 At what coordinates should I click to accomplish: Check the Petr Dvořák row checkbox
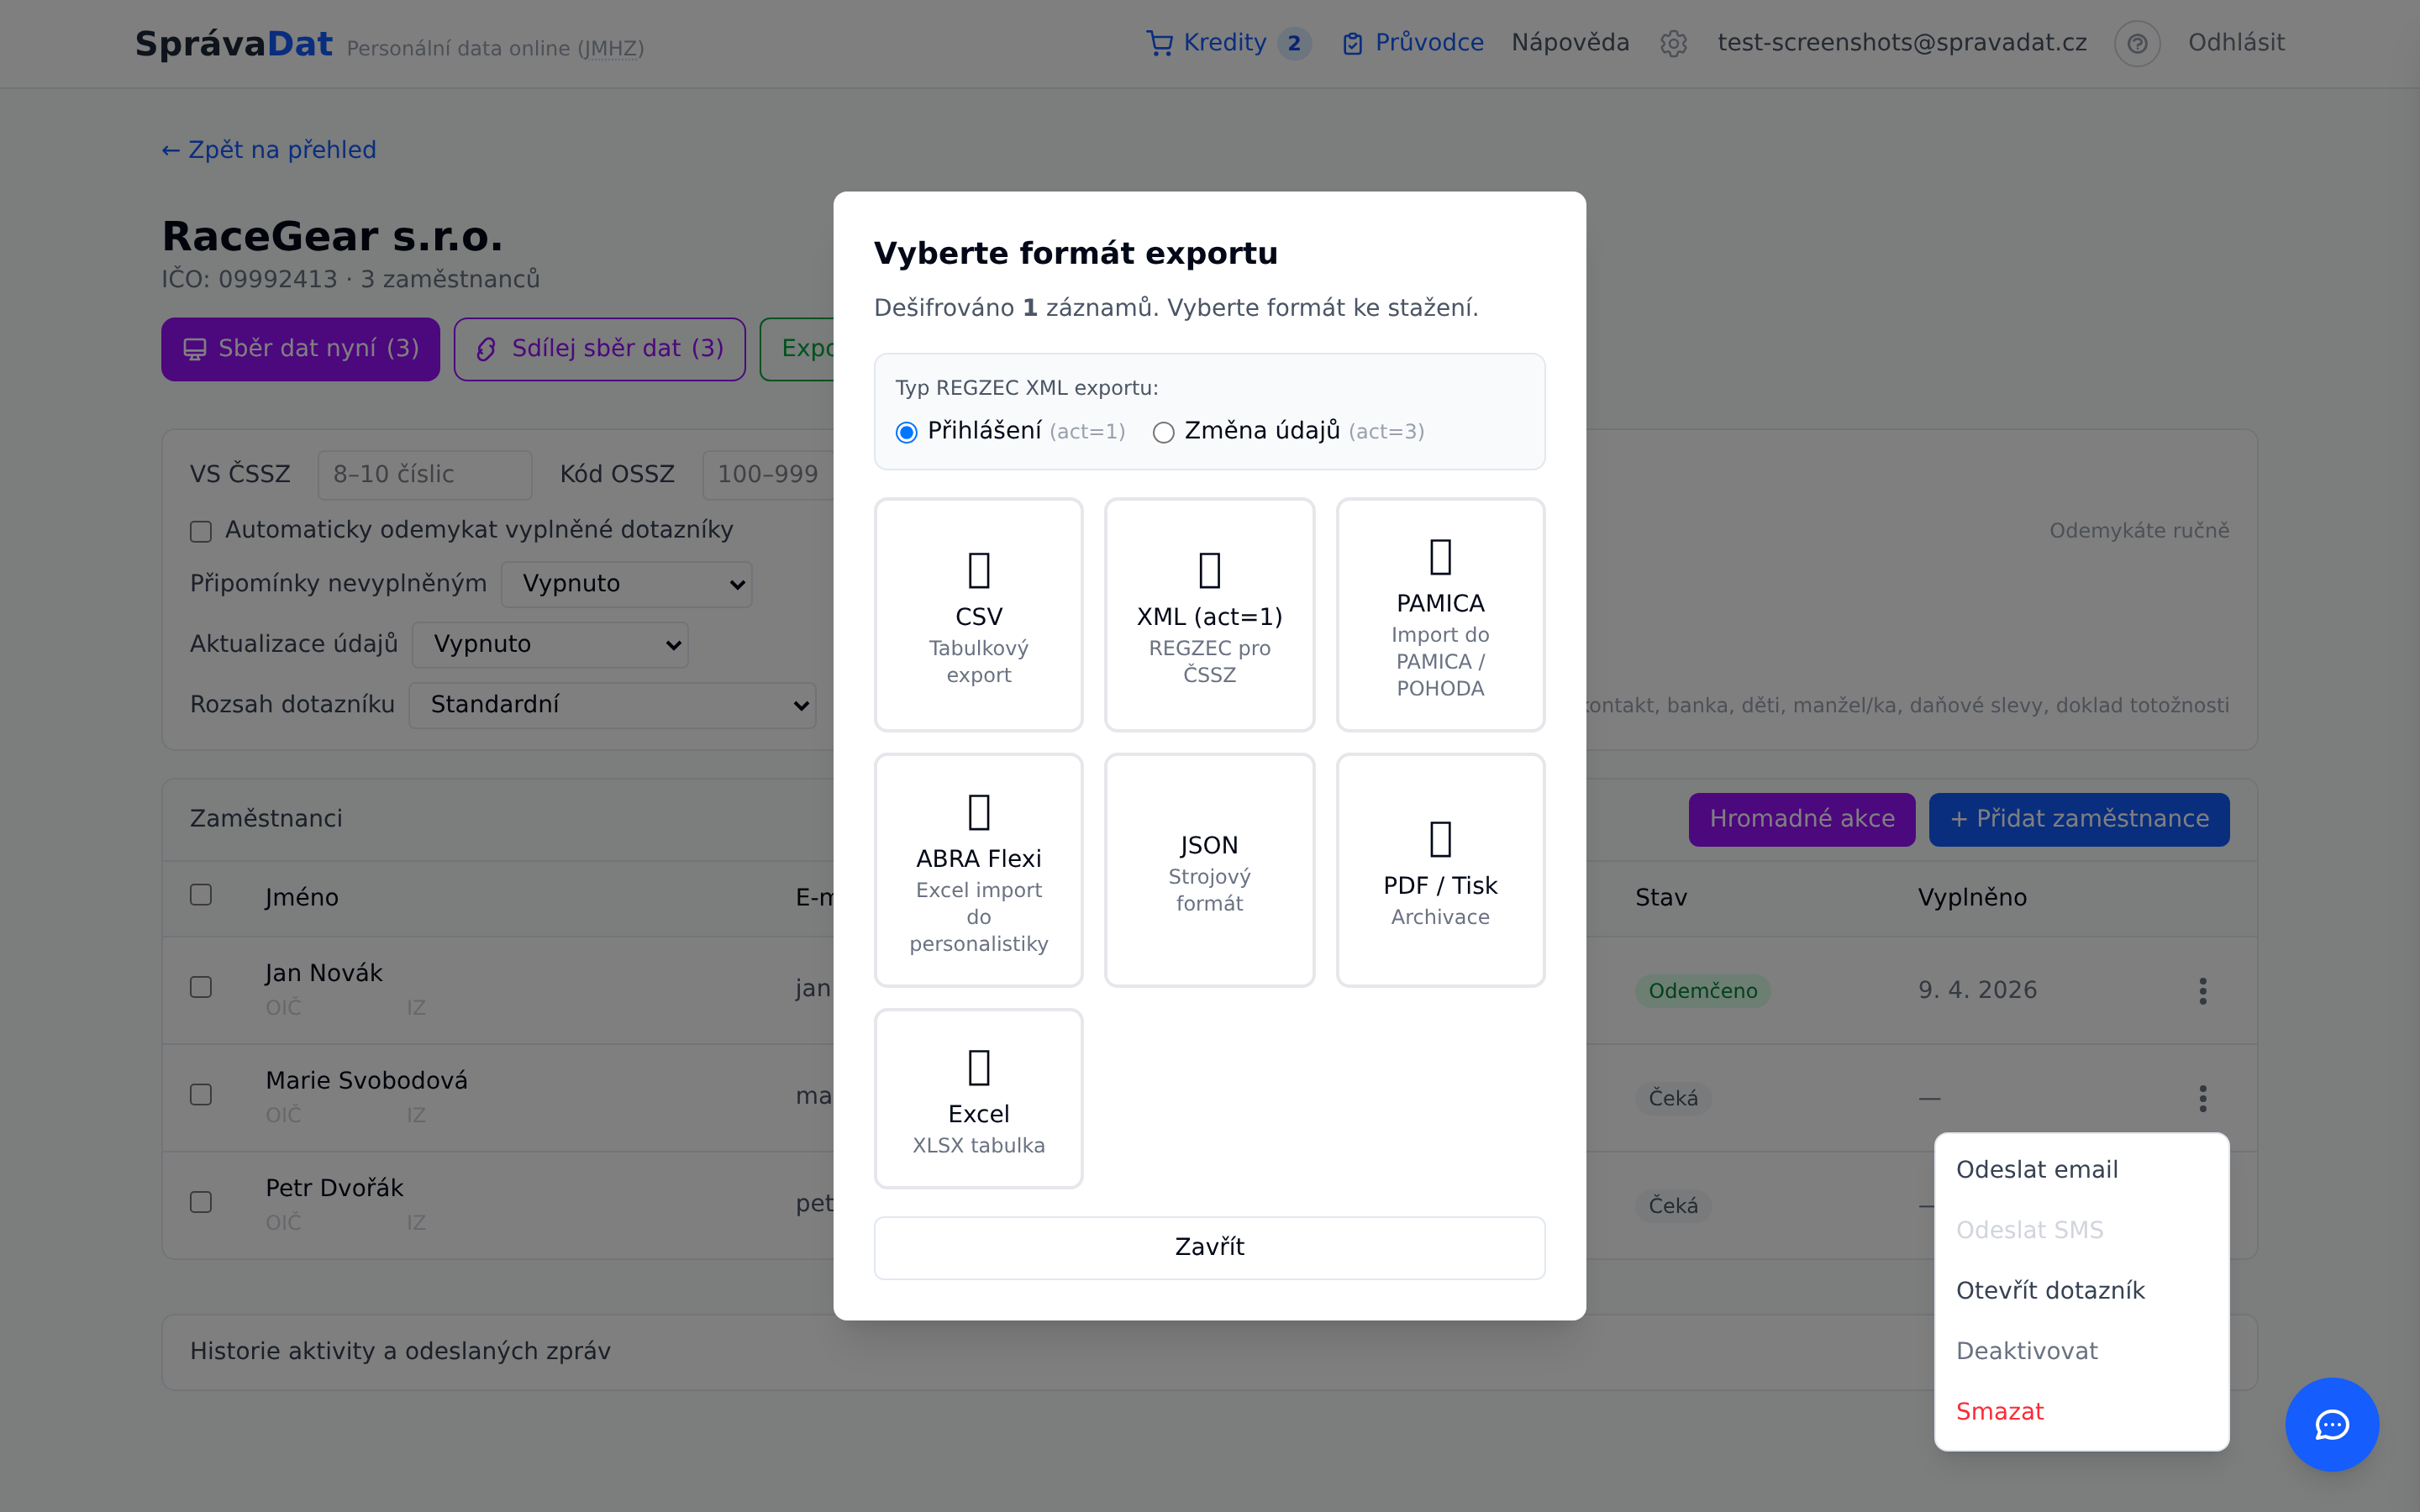tap(201, 1202)
